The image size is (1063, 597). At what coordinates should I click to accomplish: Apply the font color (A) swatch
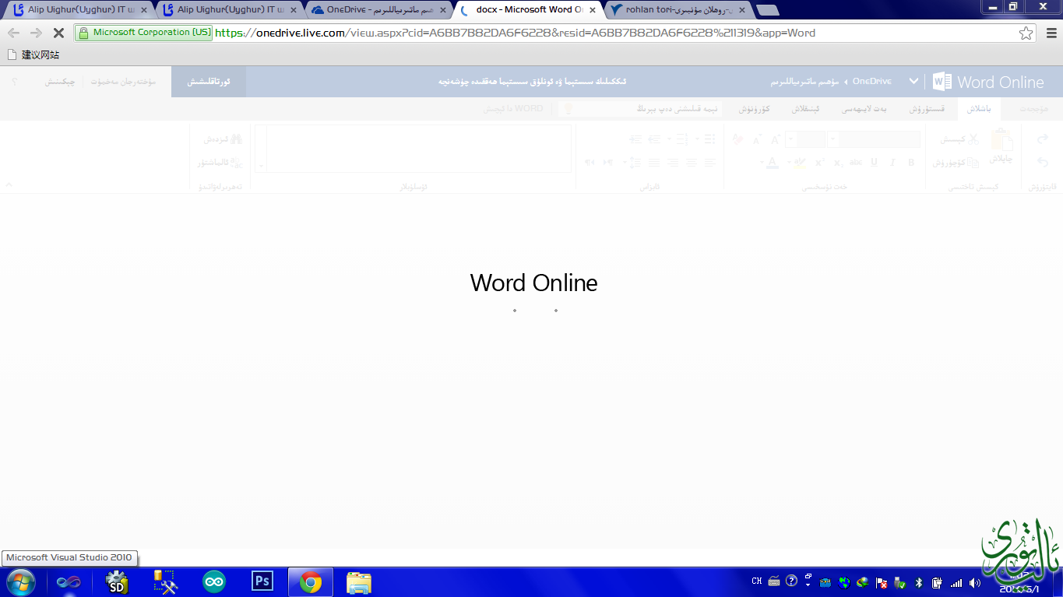tap(773, 163)
